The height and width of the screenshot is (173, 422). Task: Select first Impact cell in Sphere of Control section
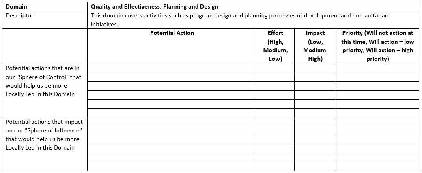pos(315,68)
